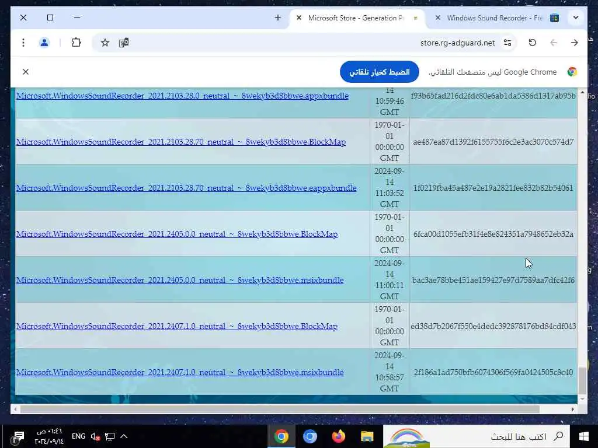Click the taskbar search box

click(476, 436)
